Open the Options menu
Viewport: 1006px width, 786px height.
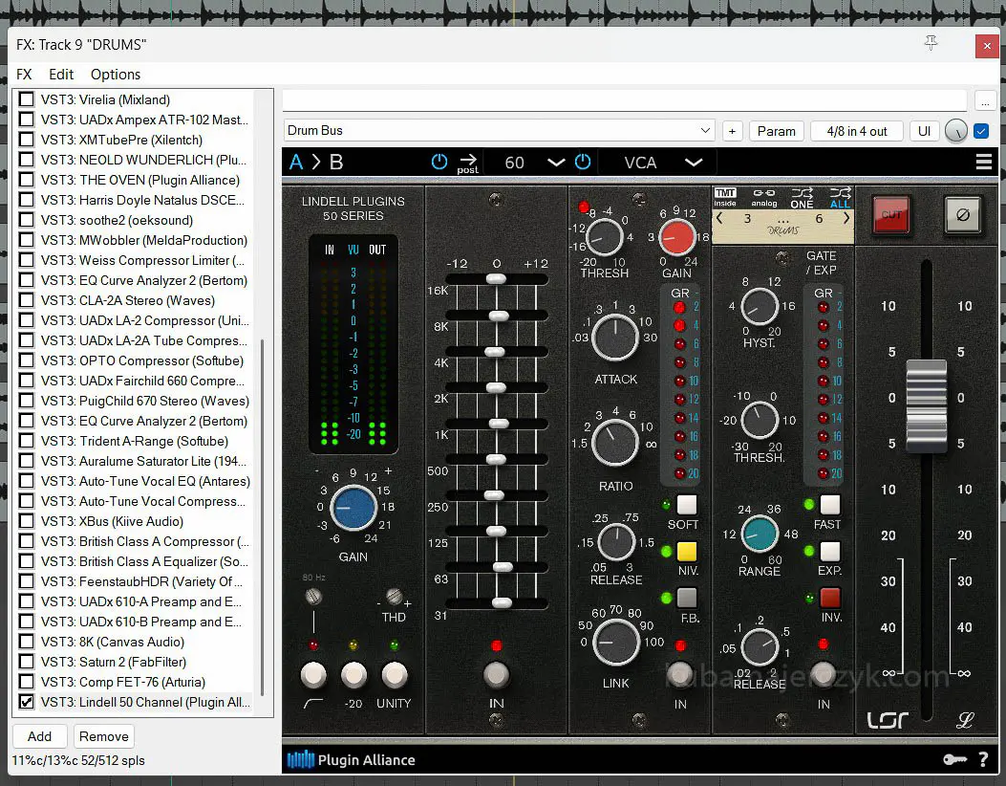click(x=116, y=75)
